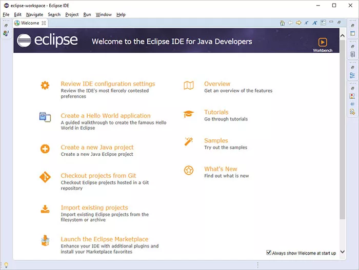Click the scrollbar down arrow
Screen dimensions: 359x270
coord(342,252)
